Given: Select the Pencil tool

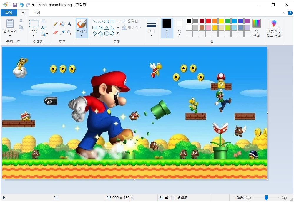Looking at the screenshot, I should (55, 24).
